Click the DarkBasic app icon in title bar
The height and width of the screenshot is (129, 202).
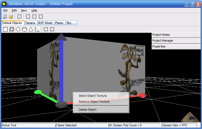[x=4, y=4]
